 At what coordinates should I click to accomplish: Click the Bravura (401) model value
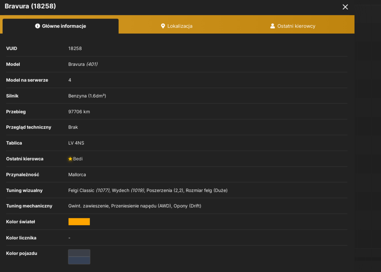(83, 64)
